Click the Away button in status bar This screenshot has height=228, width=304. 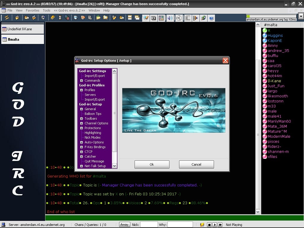click(124, 224)
